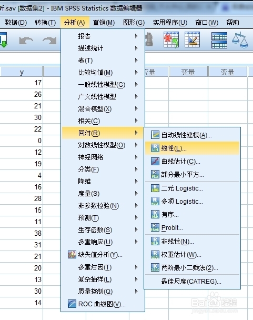Image resolution: width=253 pixels, height=320 pixels.
Task: Open the 转换(T) menu
Action: (45, 23)
